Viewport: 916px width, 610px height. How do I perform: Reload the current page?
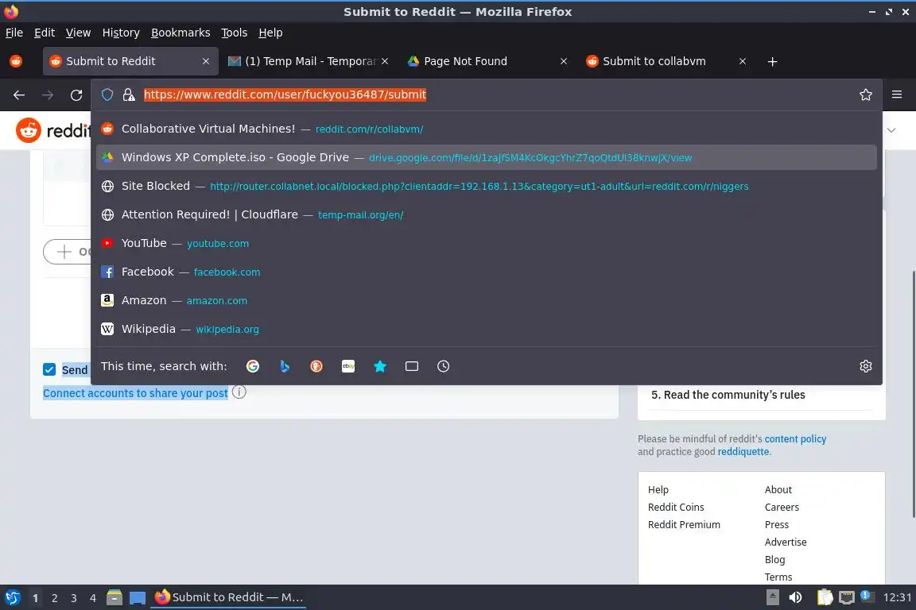click(76, 95)
